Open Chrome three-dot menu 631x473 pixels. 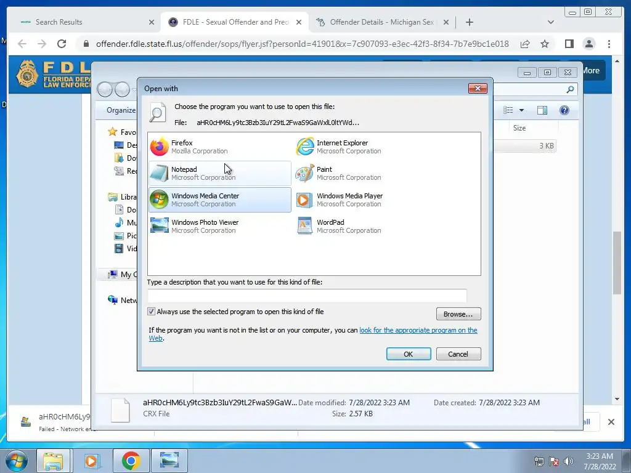pyautogui.click(x=609, y=44)
